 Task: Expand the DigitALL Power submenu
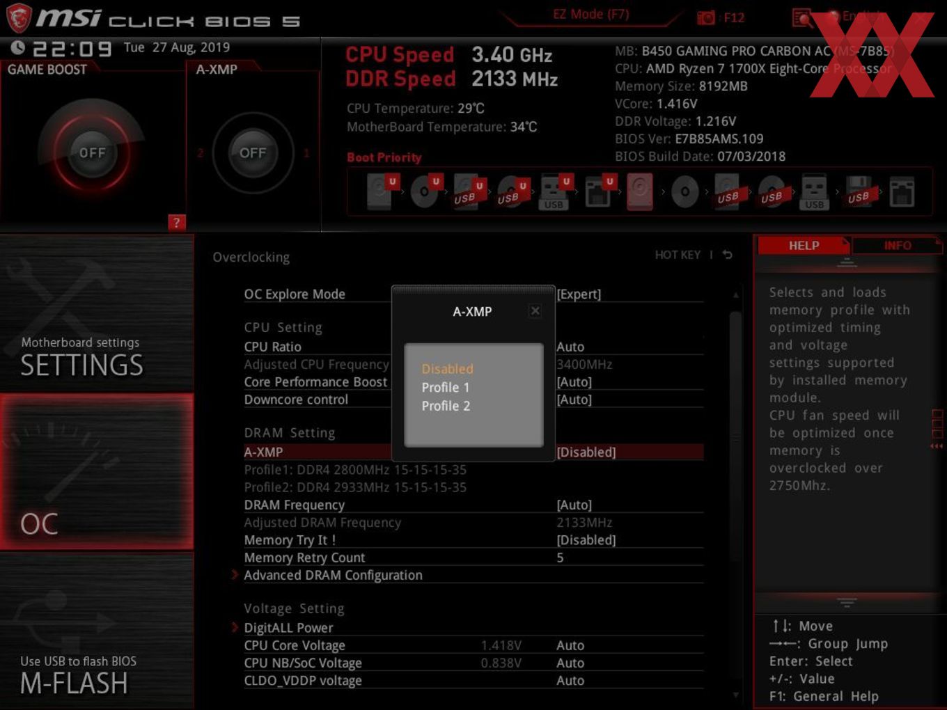coord(288,628)
